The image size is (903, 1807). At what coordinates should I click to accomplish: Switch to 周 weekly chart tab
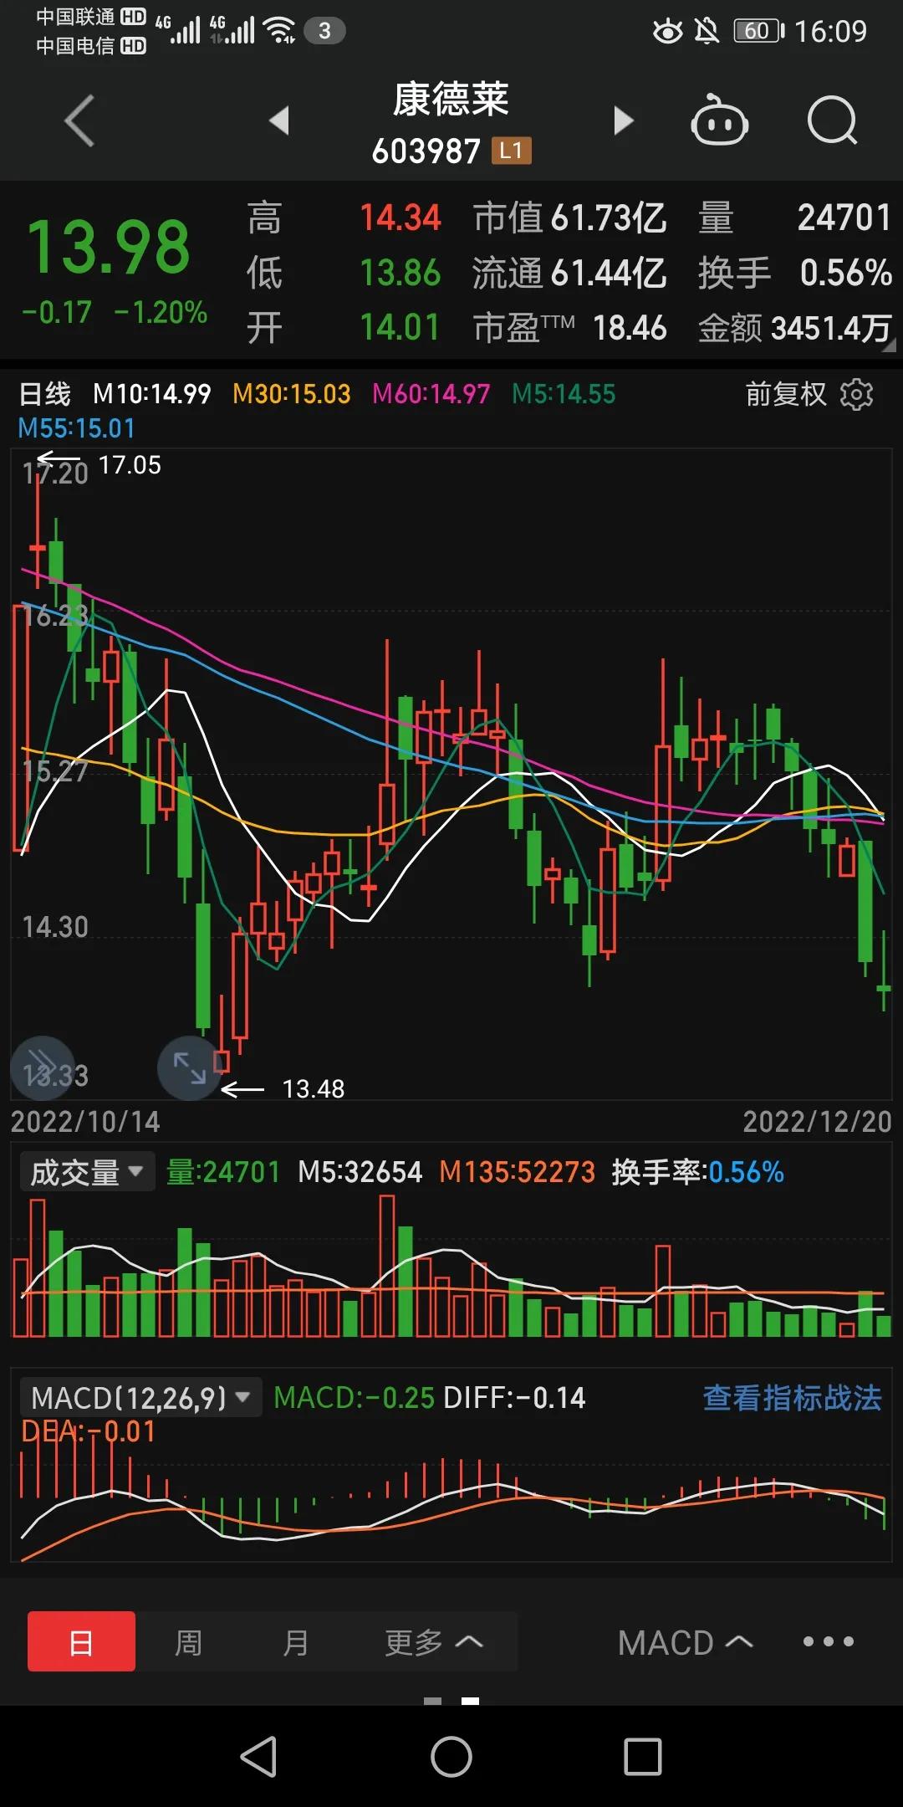tap(188, 1642)
